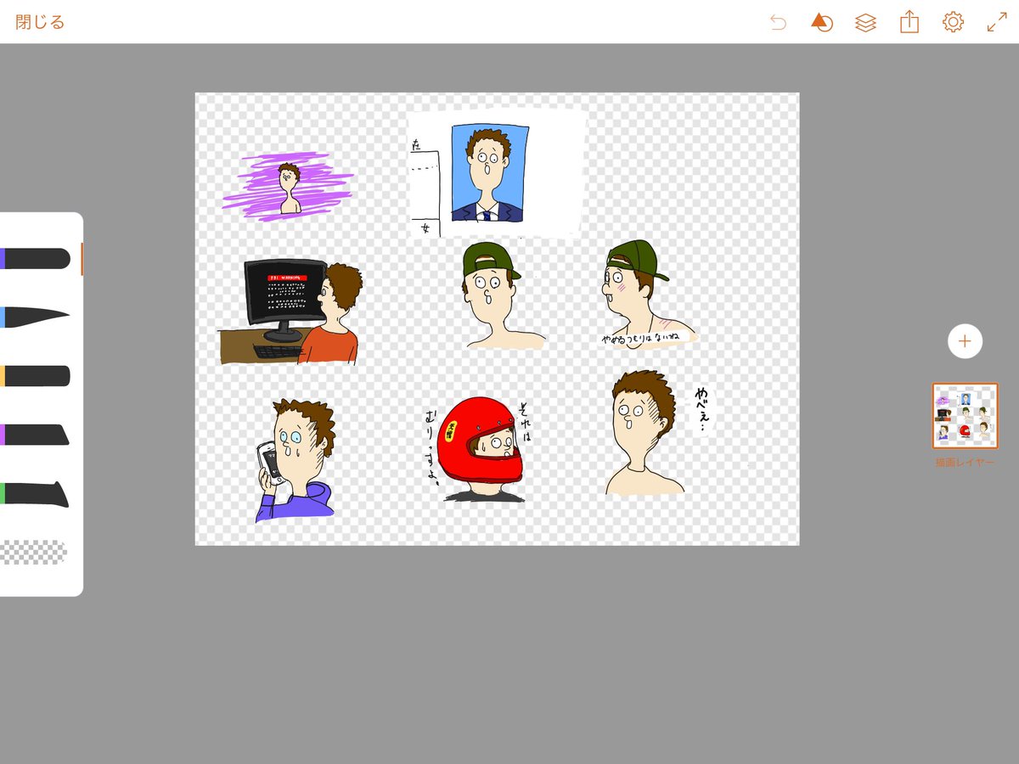Click the 描画レイヤー label

click(965, 463)
